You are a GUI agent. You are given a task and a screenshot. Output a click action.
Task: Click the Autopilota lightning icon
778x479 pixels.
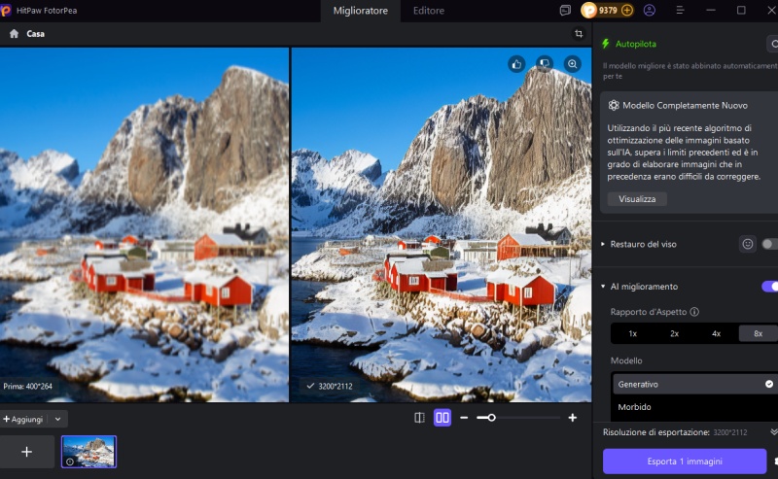coord(605,44)
